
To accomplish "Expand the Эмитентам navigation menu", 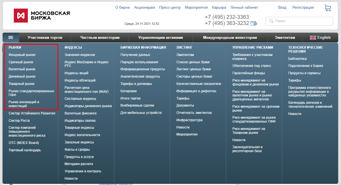I will pyautogui.click(x=285, y=38).
